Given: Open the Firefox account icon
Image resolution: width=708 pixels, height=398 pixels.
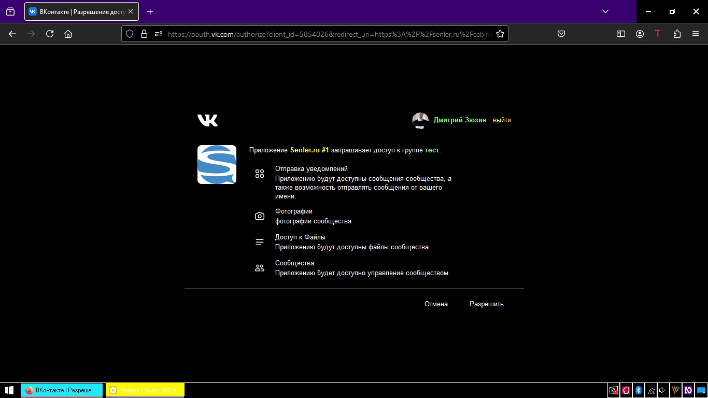Looking at the screenshot, I should click(x=640, y=34).
